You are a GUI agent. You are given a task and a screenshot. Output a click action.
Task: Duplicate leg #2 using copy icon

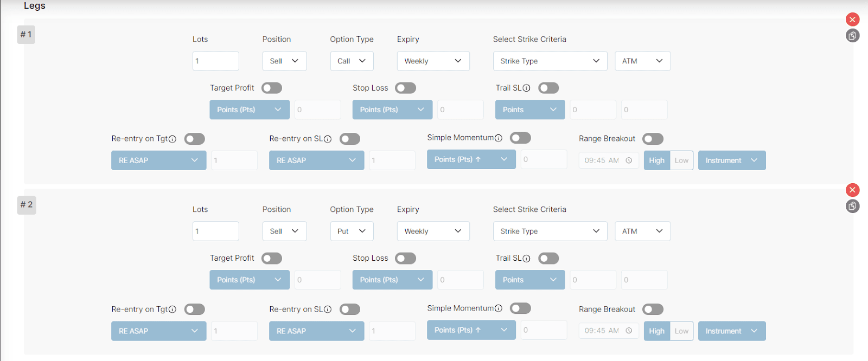click(852, 206)
